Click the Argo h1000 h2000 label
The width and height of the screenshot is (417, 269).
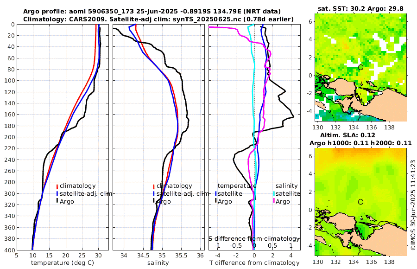pyautogui.click(x=360, y=143)
